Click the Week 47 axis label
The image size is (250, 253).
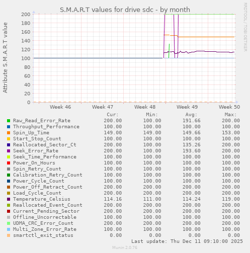click(103, 107)
